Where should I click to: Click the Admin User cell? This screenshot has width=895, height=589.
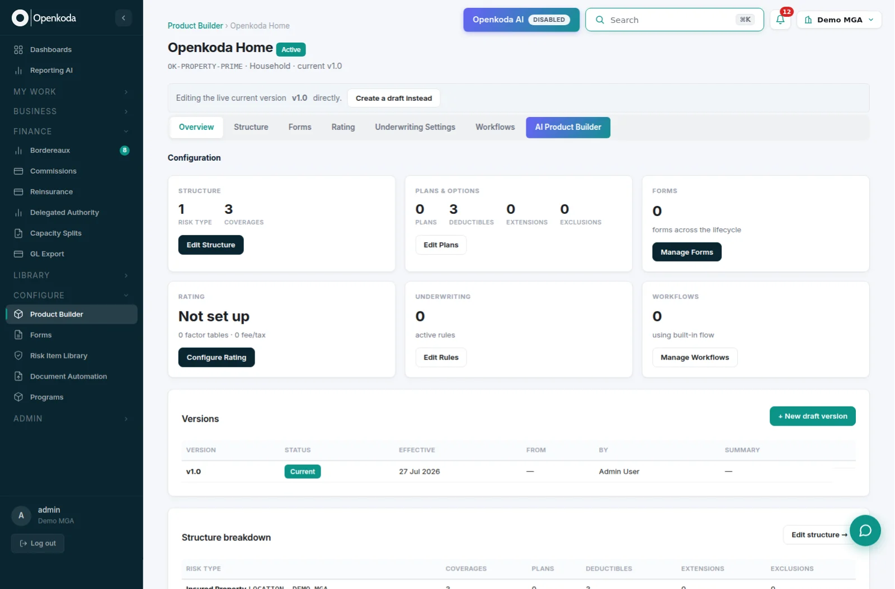coord(619,472)
